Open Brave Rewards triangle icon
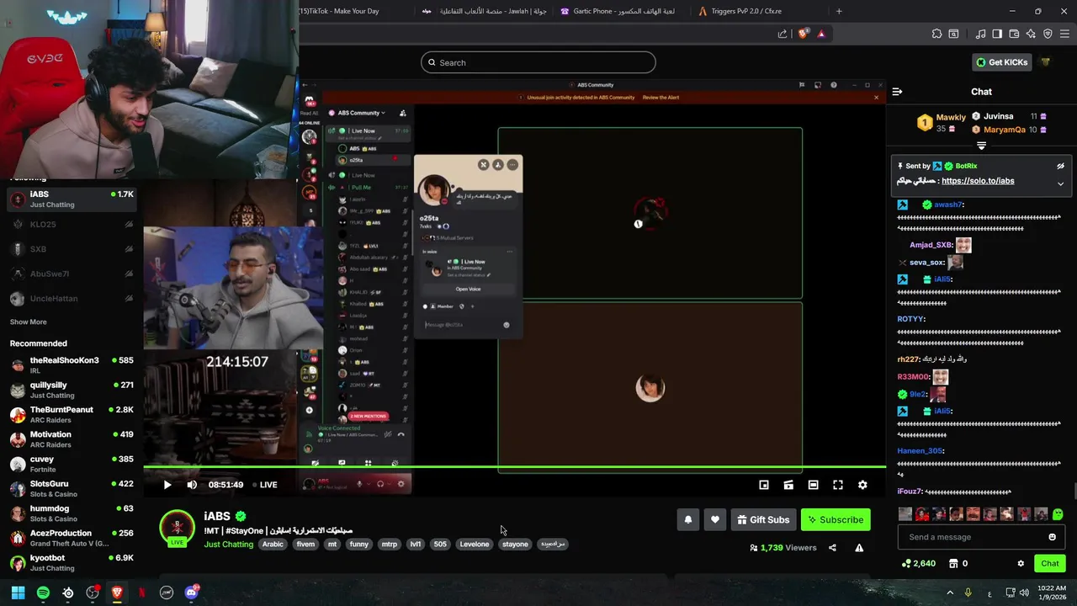This screenshot has height=606, width=1077. coord(821,34)
